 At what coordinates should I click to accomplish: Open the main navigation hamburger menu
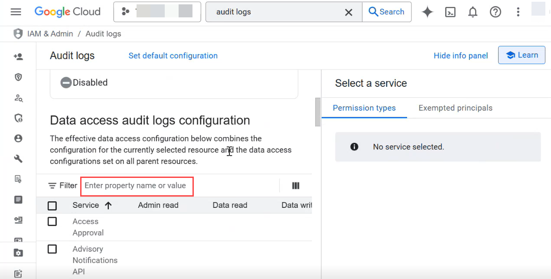(x=16, y=12)
